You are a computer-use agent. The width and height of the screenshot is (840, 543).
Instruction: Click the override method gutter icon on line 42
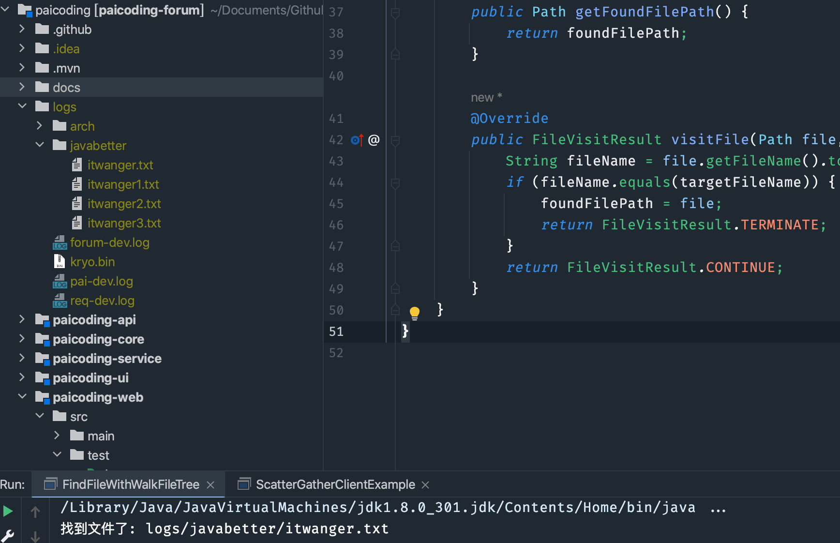[357, 140]
